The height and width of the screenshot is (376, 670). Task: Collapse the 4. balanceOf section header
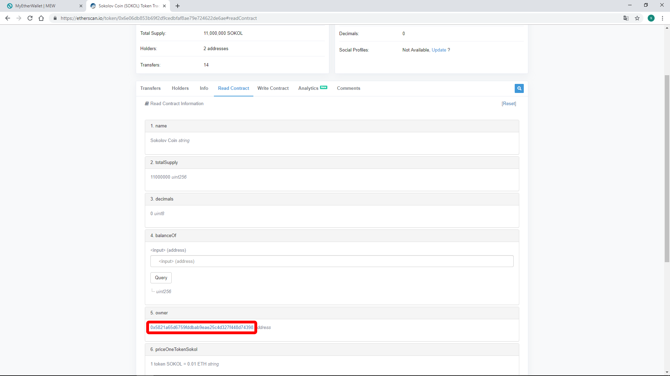332,236
